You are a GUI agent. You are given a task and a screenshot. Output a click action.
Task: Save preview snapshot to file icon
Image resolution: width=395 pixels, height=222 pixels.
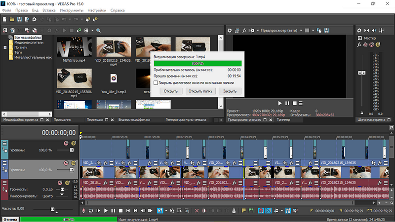(326, 31)
